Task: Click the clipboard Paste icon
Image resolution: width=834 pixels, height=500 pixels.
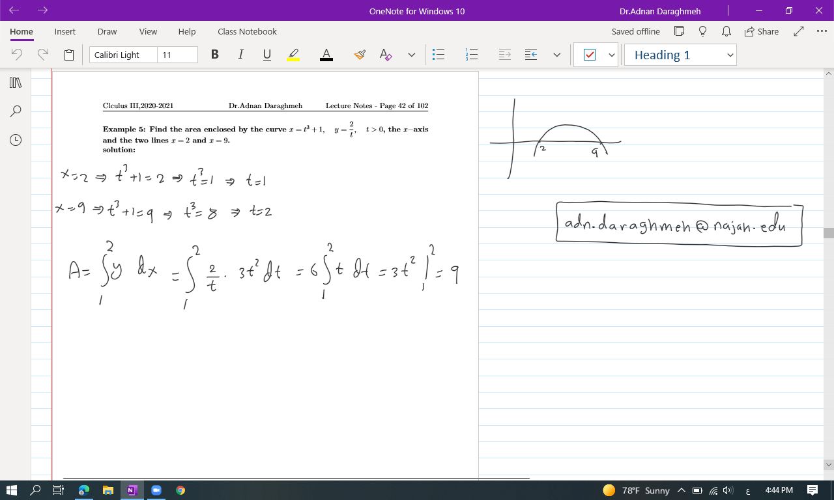Action: coord(69,55)
